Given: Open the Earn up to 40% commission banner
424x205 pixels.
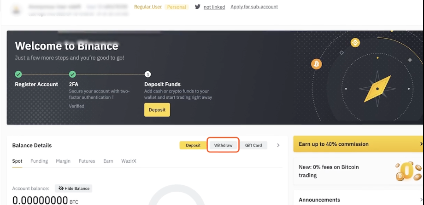Looking at the screenshot, I should pos(358,144).
